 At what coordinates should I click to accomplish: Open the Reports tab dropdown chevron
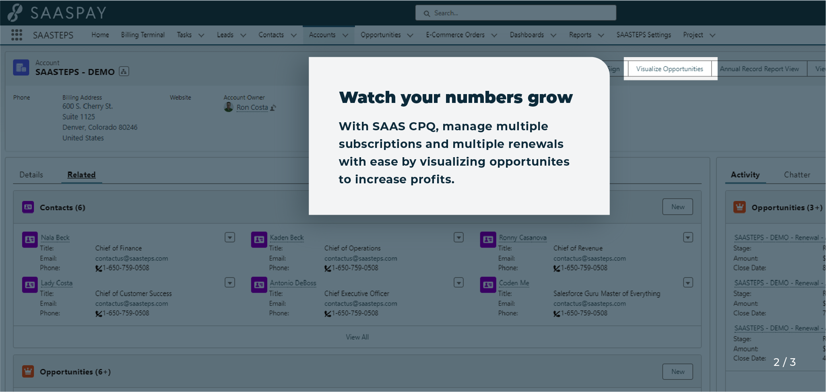(601, 35)
